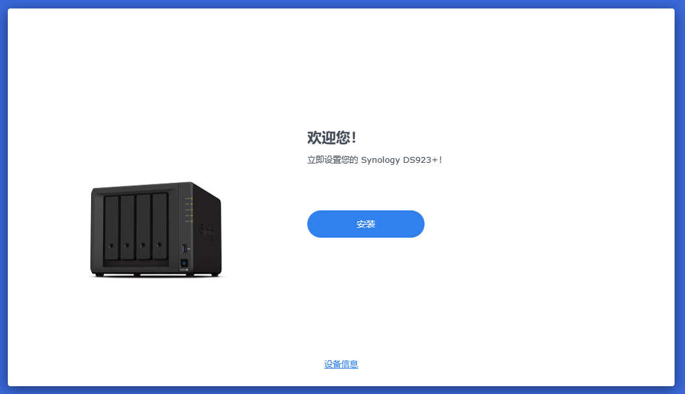
Task: Click the third drive bay from the left
Action: point(143,226)
